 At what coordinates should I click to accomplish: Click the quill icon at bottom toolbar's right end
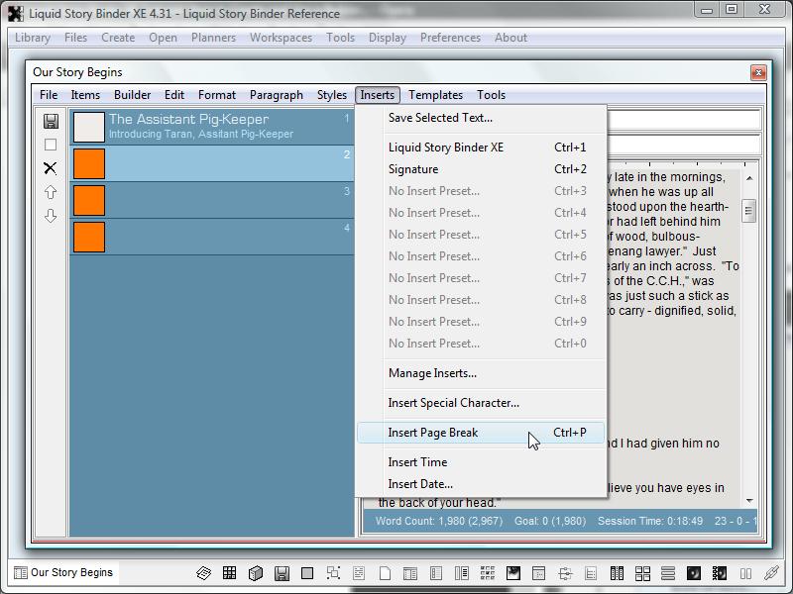pos(771,573)
